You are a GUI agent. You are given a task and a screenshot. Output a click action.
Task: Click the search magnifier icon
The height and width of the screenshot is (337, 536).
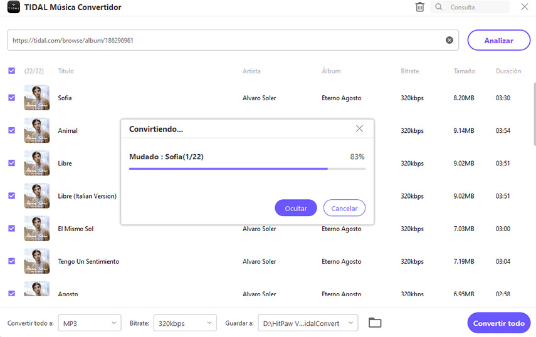(439, 7)
